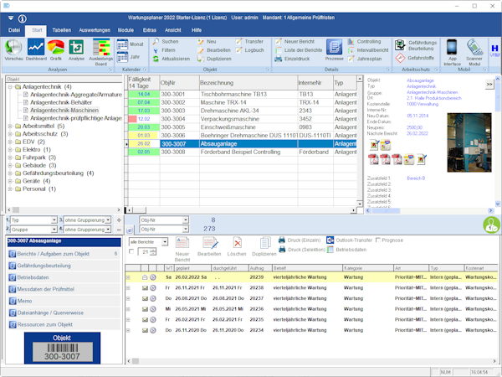This screenshot has height=377, width=502.
Task: Open the Logbuch tool
Action: pos(249,50)
